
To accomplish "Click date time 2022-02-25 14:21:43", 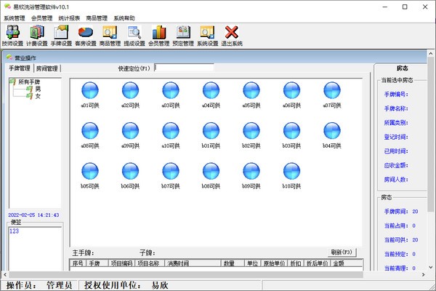I will [x=33, y=215].
